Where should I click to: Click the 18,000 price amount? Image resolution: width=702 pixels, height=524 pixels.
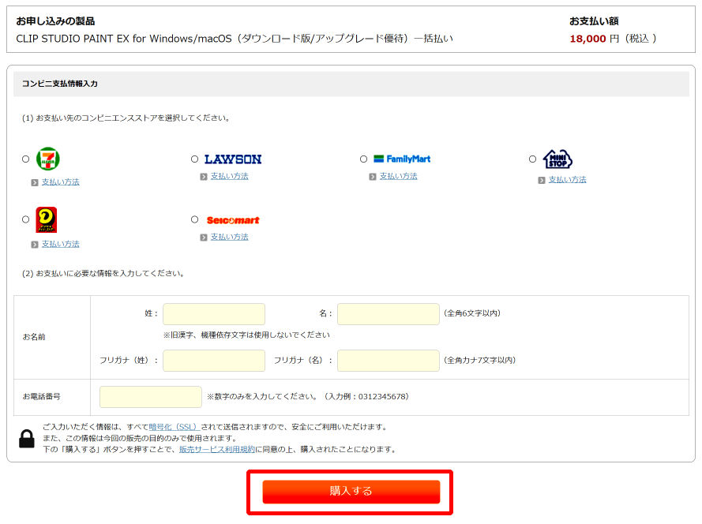pos(588,39)
